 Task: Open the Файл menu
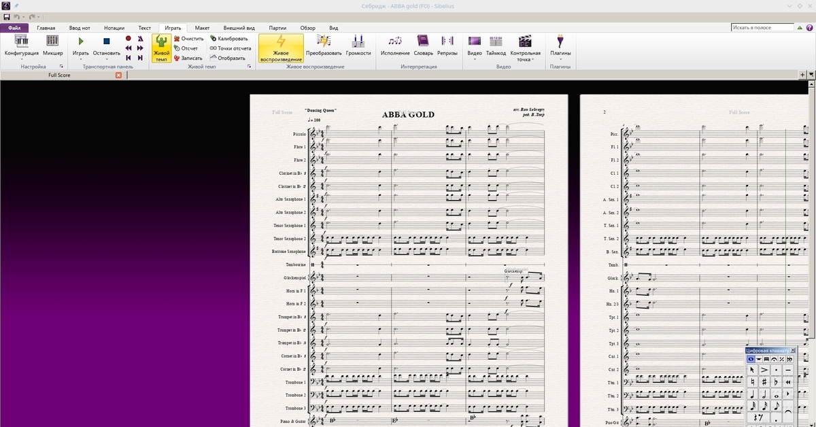14,28
